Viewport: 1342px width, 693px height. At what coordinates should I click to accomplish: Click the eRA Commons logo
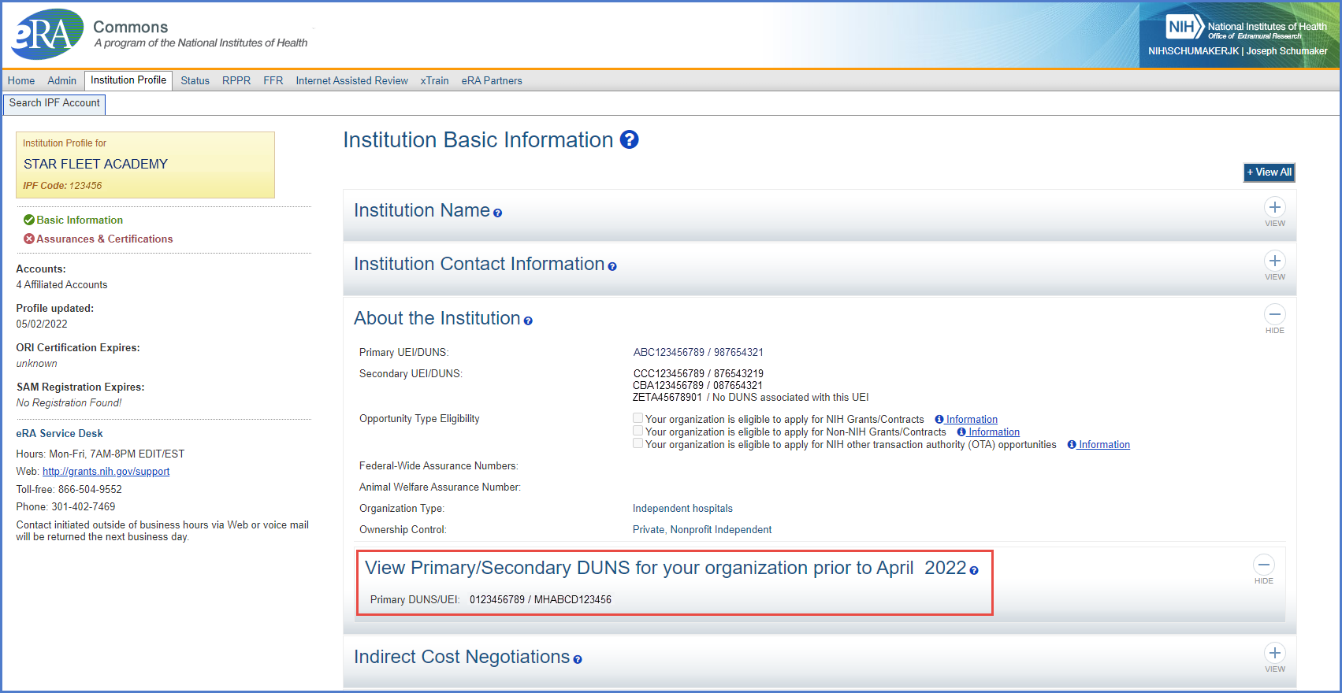(46, 35)
